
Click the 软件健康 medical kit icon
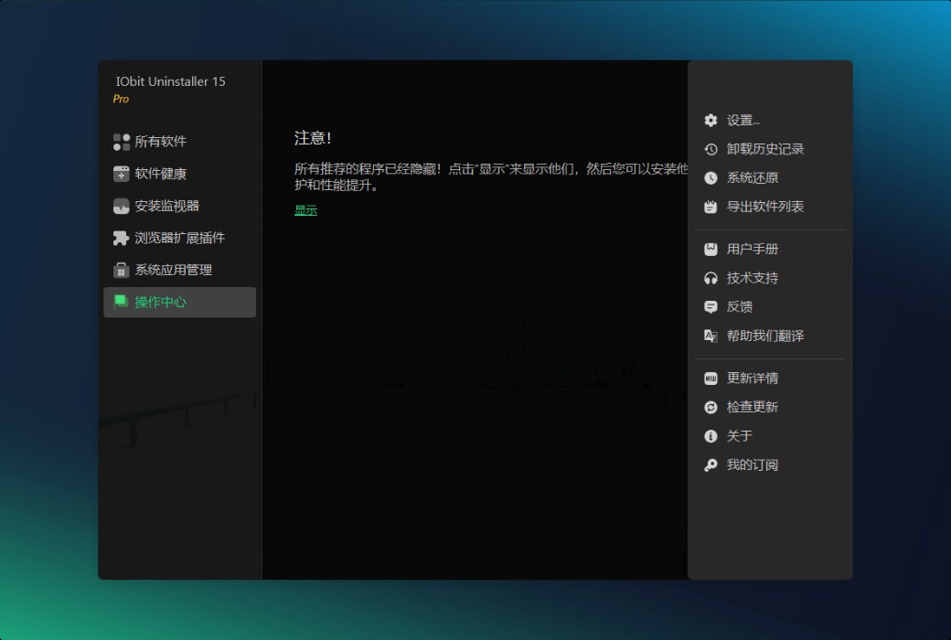pyautogui.click(x=122, y=174)
